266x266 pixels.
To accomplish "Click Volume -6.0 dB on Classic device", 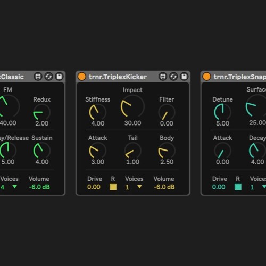I will click(39, 187).
